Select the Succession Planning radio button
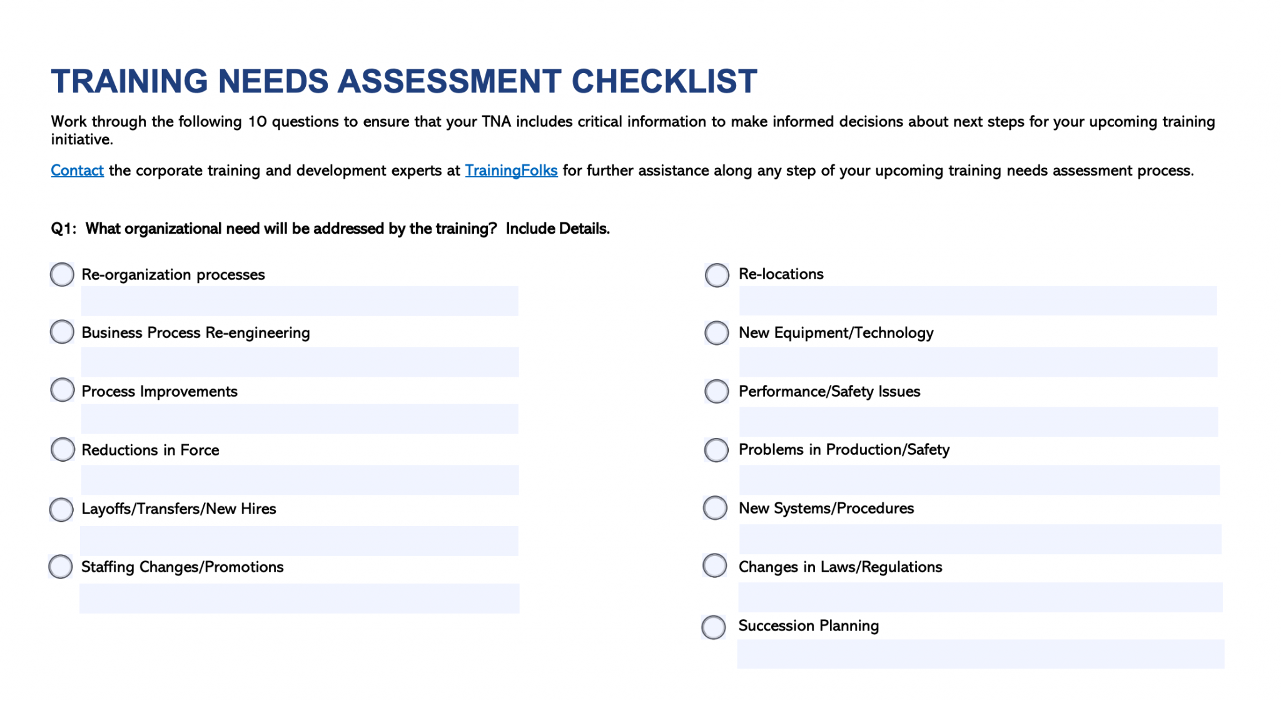 tap(714, 627)
